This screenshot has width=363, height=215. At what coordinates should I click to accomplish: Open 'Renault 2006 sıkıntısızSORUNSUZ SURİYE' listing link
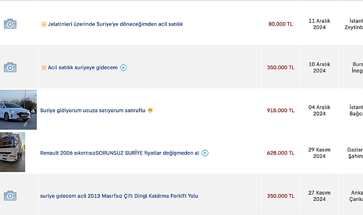[x=119, y=153]
